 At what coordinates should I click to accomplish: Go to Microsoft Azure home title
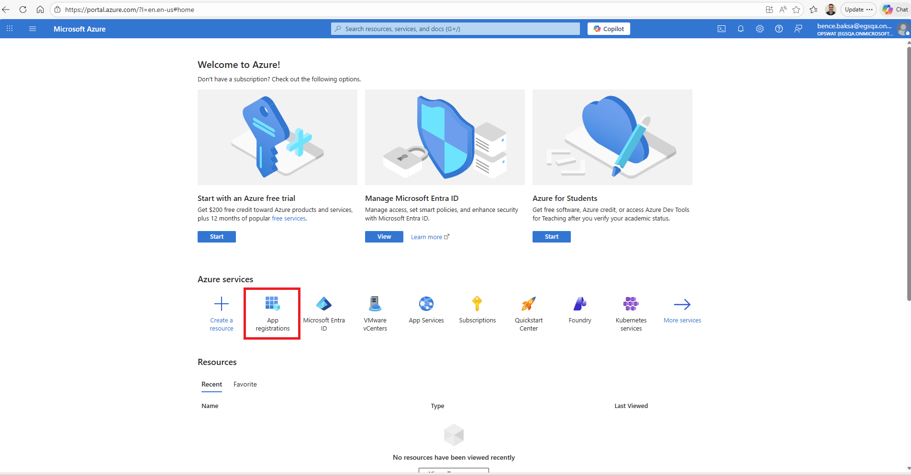point(79,29)
